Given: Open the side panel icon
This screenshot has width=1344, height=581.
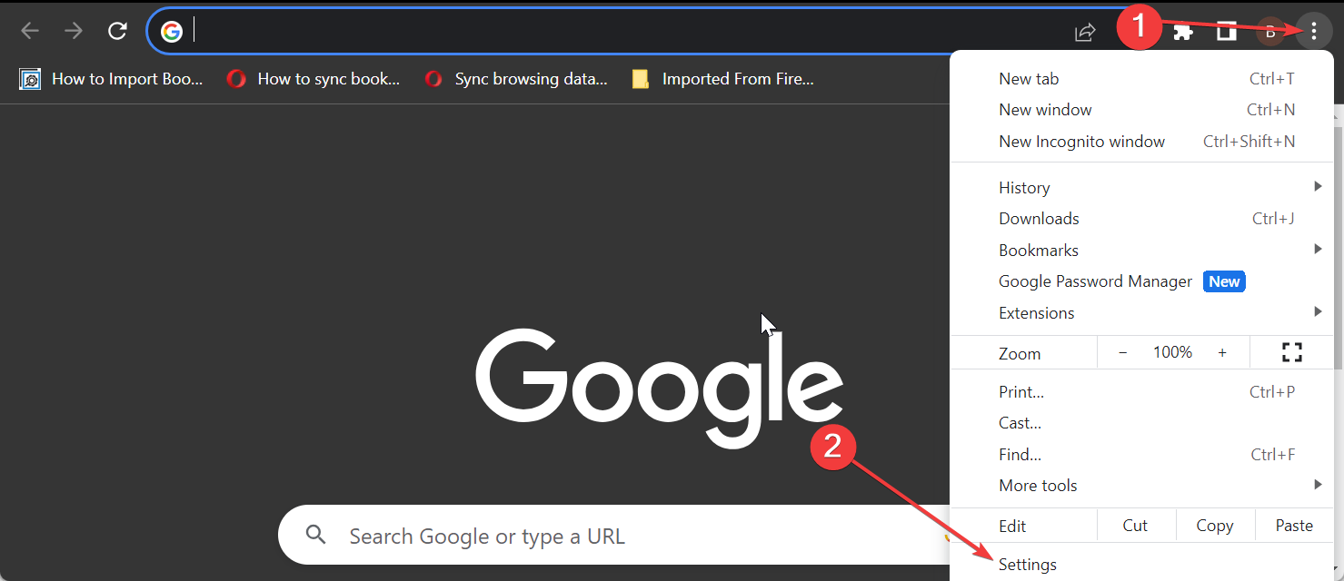Looking at the screenshot, I should coord(1227,33).
